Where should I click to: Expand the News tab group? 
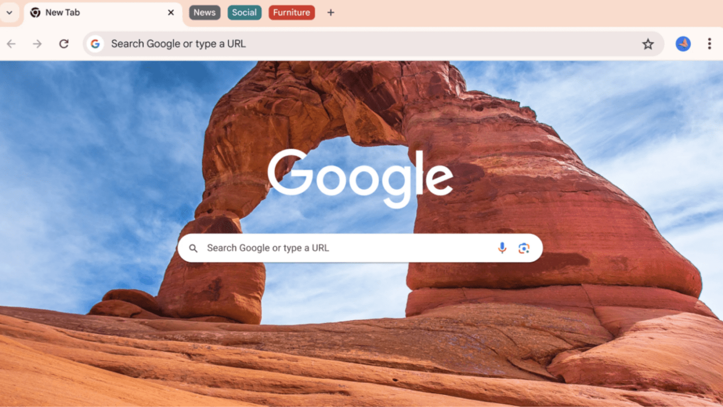click(x=205, y=12)
